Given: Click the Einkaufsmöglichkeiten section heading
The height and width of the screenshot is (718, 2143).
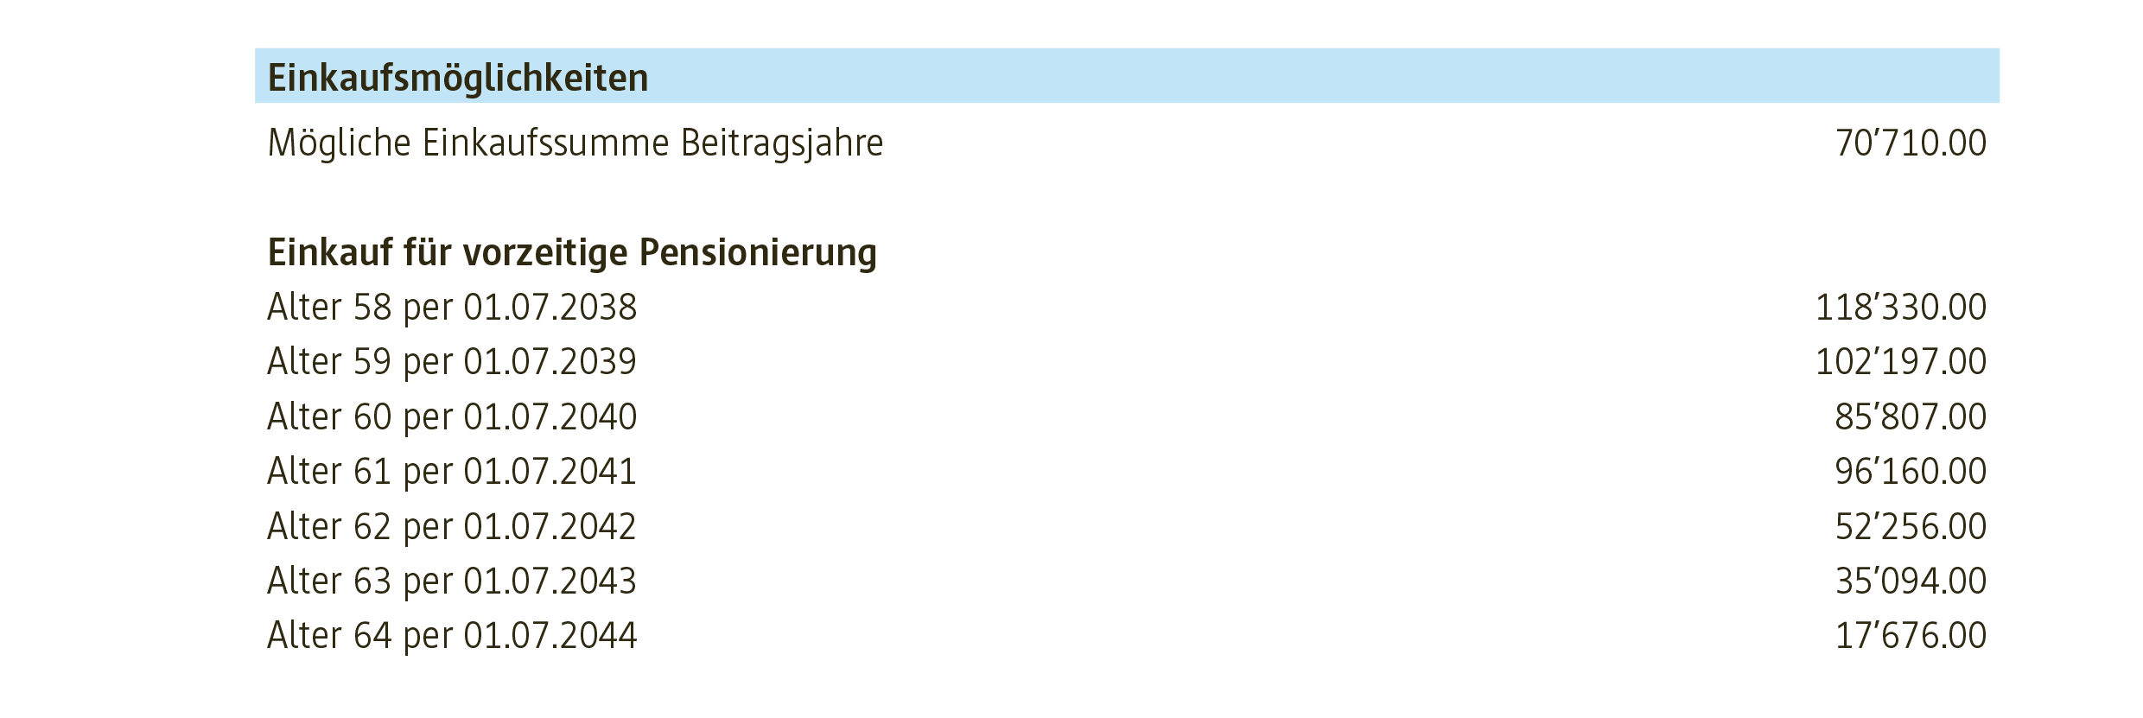Looking at the screenshot, I should 458,78.
